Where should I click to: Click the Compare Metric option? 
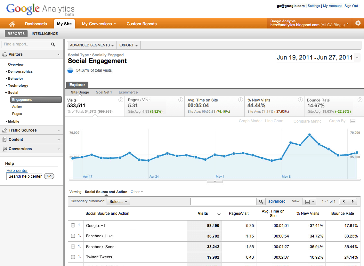pos(307,121)
